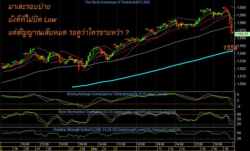Viewport: 250px width, 151px height.
Task: Select the date 13 on time axis
Action: click(183, 149)
